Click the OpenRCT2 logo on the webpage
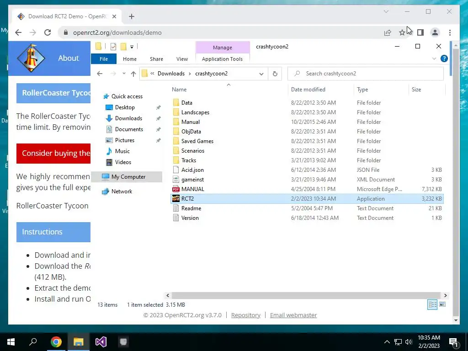 (x=31, y=58)
